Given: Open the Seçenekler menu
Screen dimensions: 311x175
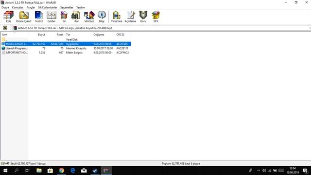Looking at the screenshot, I should click(x=67, y=7).
